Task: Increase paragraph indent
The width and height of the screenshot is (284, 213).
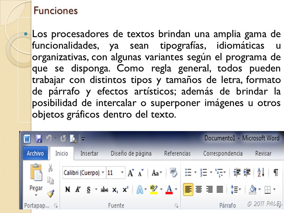Action: 247,172
